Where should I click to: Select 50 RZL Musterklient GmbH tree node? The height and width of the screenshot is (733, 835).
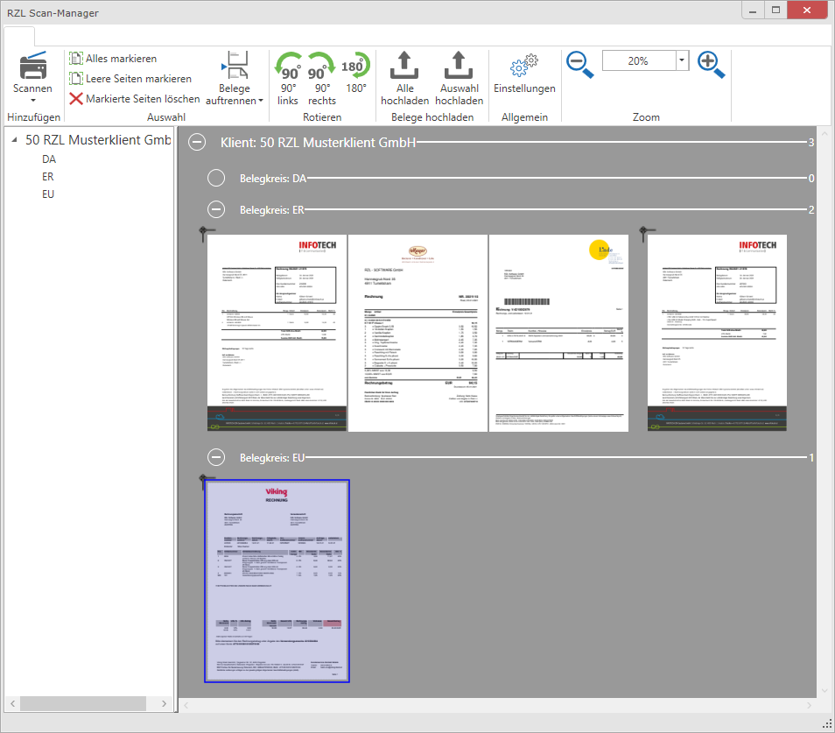pyautogui.click(x=96, y=140)
